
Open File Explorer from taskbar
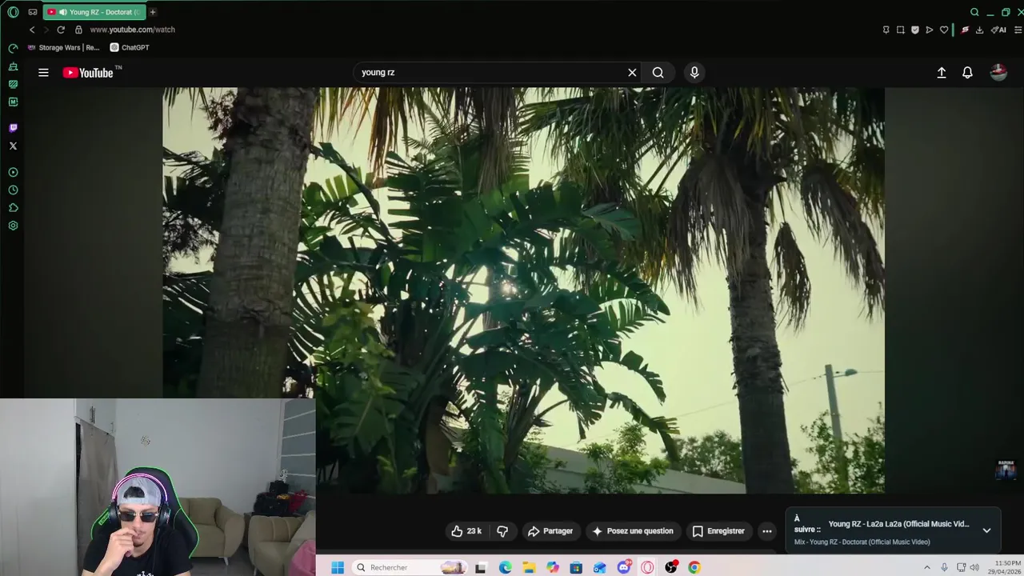tap(529, 567)
